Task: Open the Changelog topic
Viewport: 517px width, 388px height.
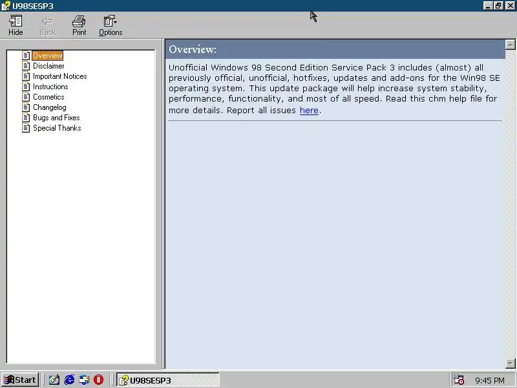Action: 50,107
